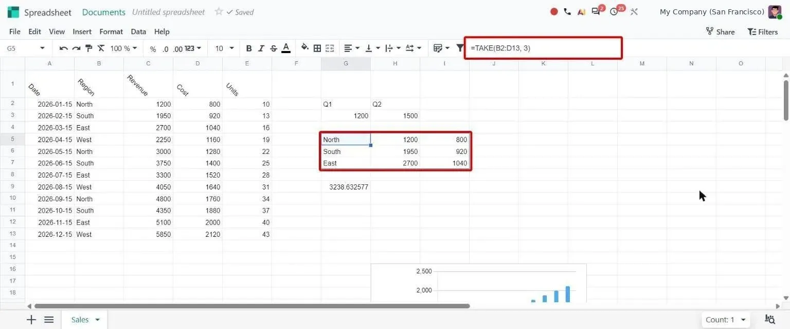Clear formatting with the crossed T icon

(x=101, y=48)
